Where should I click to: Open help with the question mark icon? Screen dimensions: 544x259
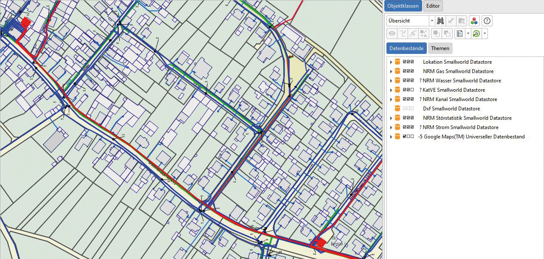tap(487, 20)
